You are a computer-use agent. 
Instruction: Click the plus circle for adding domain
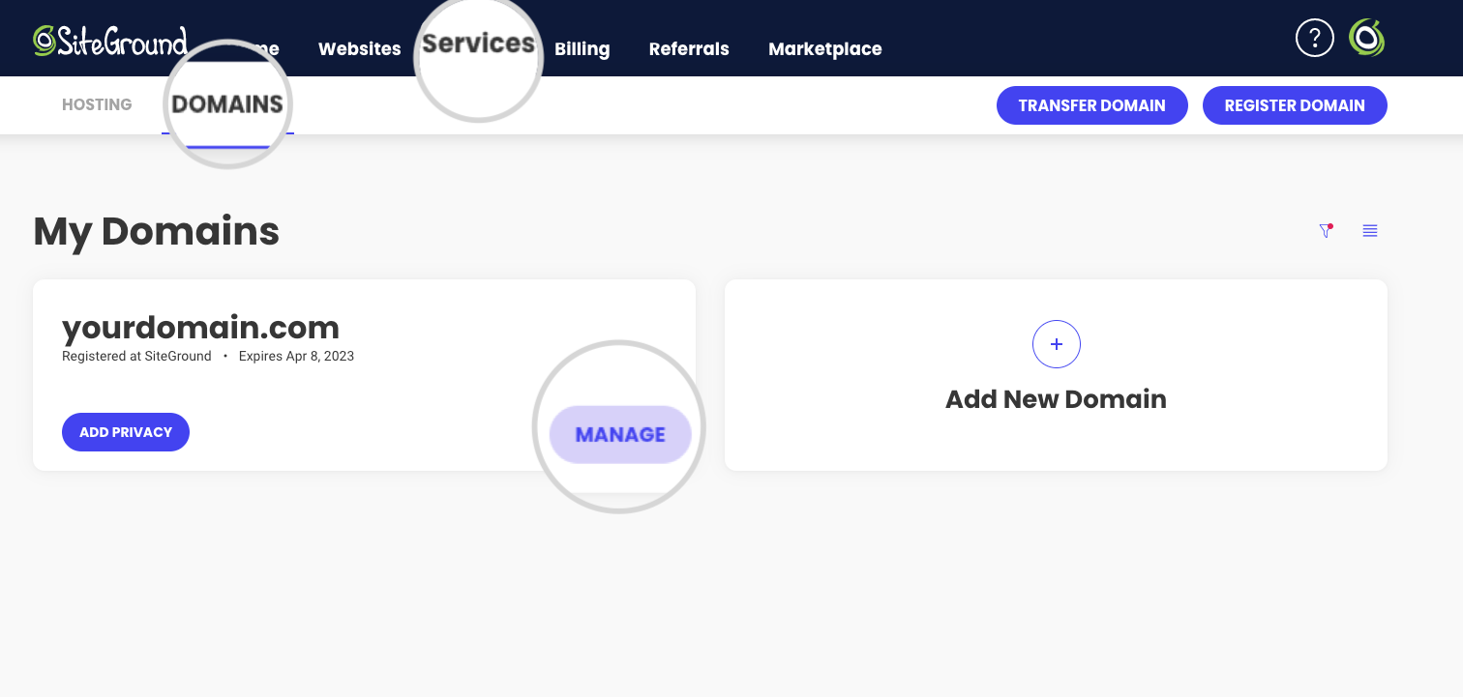point(1056,344)
